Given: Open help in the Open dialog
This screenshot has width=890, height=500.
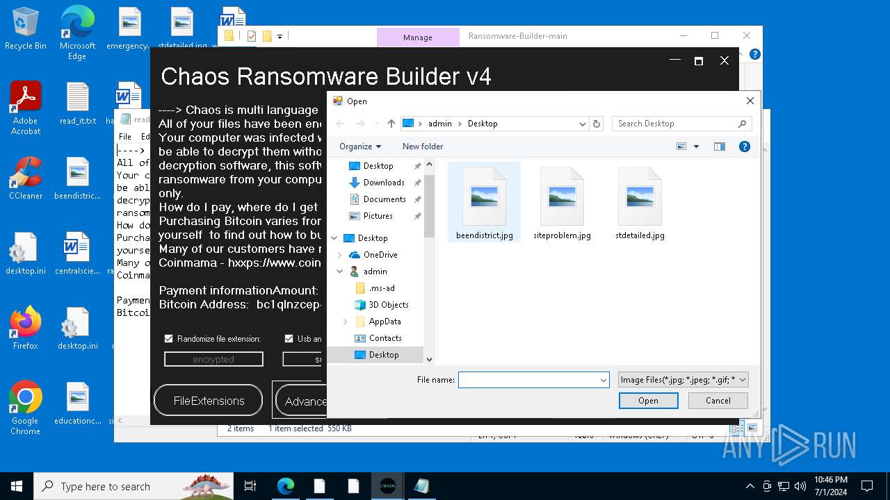Looking at the screenshot, I should pos(745,147).
